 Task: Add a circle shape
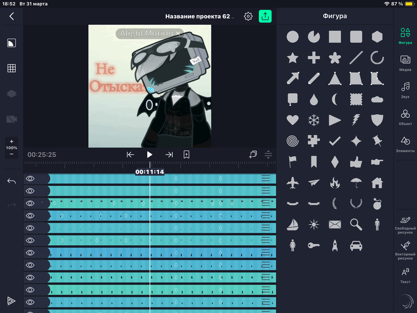click(293, 37)
